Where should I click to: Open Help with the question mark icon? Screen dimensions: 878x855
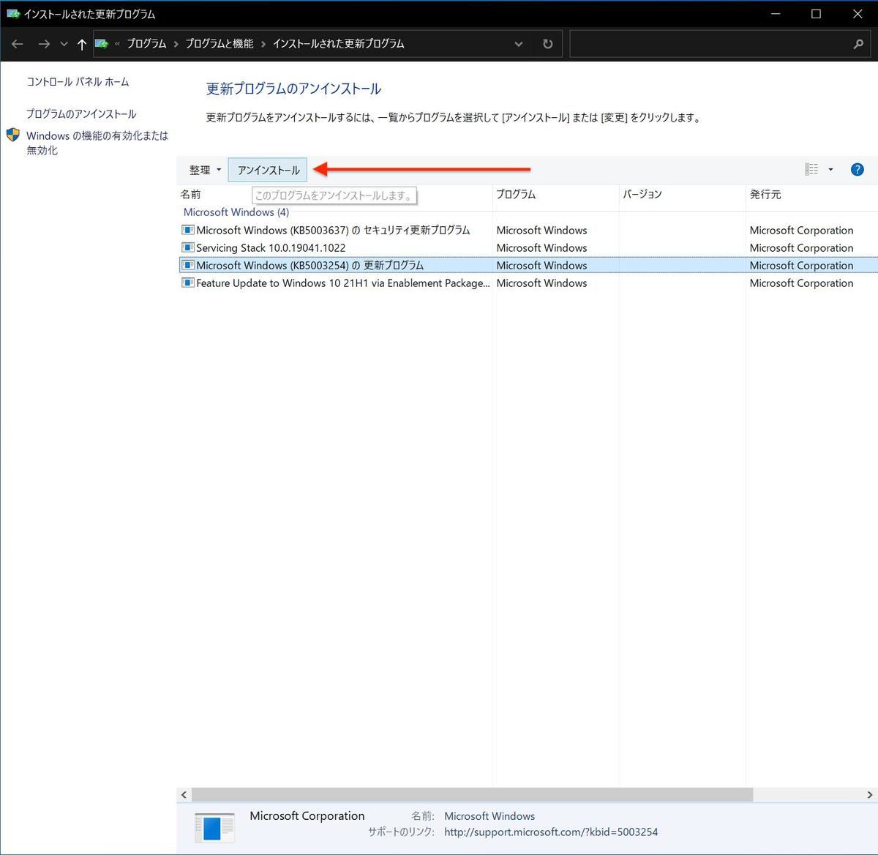(858, 170)
